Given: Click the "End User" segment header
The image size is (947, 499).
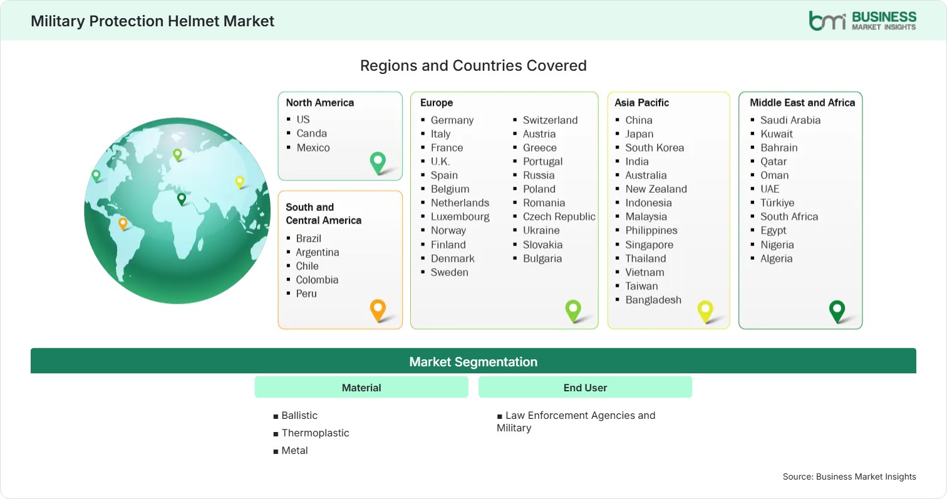Looking at the screenshot, I should click(585, 388).
